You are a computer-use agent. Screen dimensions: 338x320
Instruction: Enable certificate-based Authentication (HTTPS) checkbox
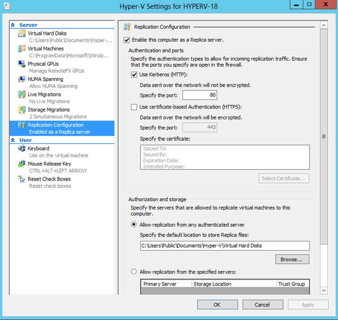[134, 107]
